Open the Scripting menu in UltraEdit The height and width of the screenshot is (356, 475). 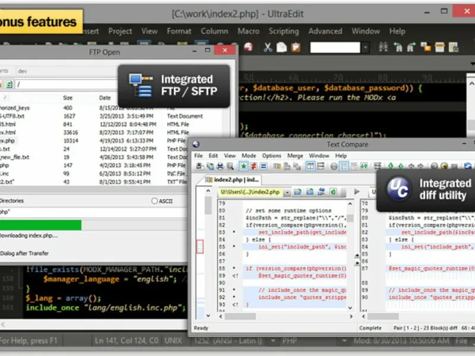tap(283, 31)
